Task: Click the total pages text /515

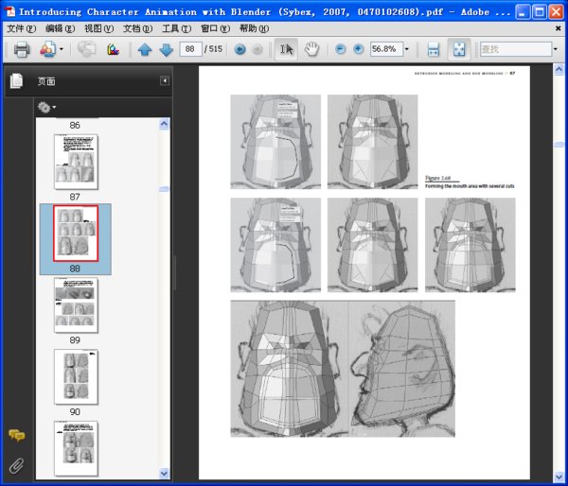Action: tap(213, 49)
